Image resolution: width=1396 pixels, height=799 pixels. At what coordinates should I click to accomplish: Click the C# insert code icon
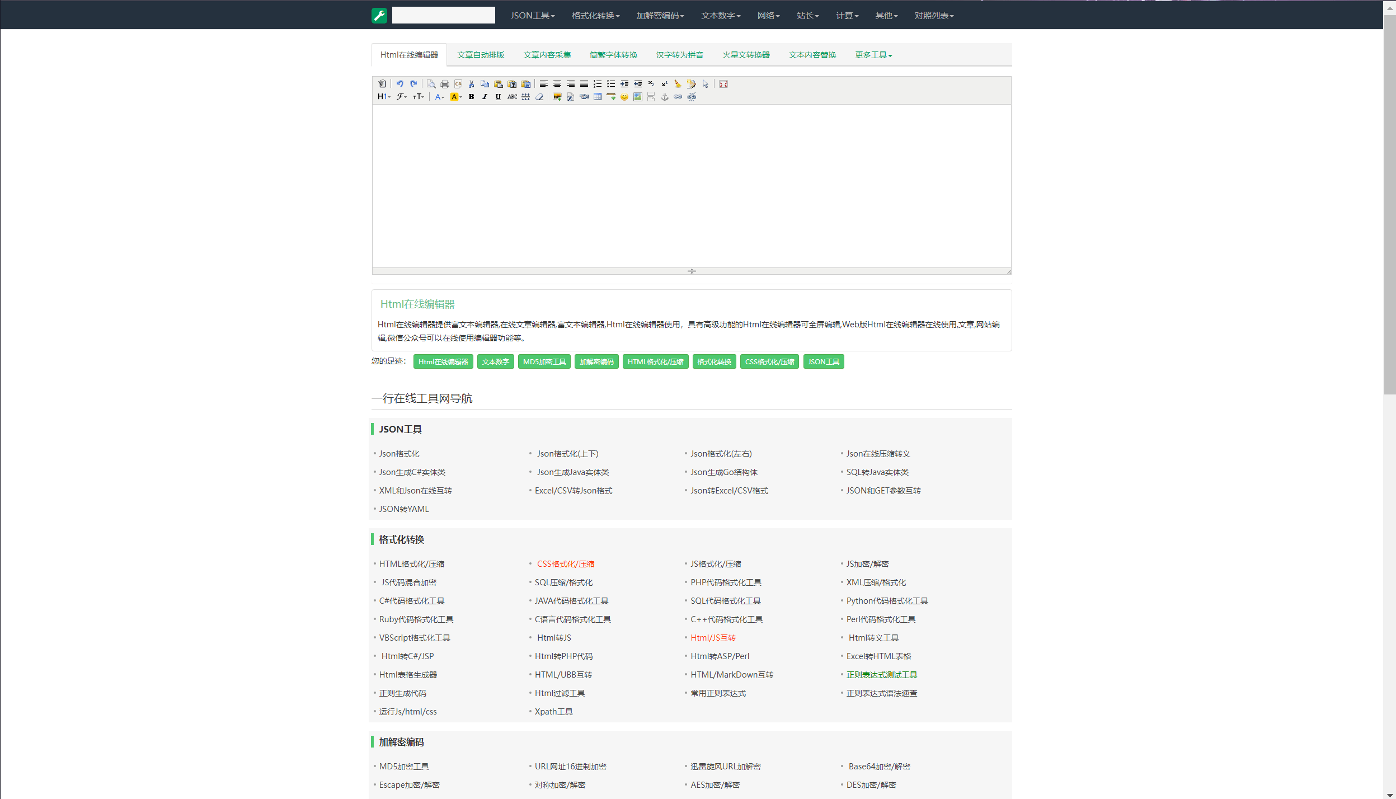(x=458, y=84)
